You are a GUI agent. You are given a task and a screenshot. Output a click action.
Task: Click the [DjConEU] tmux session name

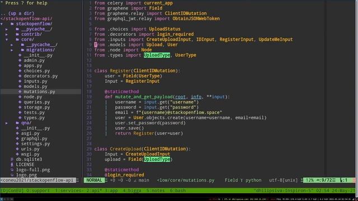click(12, 190)
